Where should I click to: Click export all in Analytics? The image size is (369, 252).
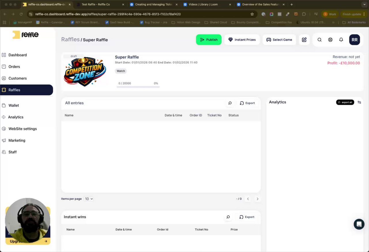coord(345,102)
